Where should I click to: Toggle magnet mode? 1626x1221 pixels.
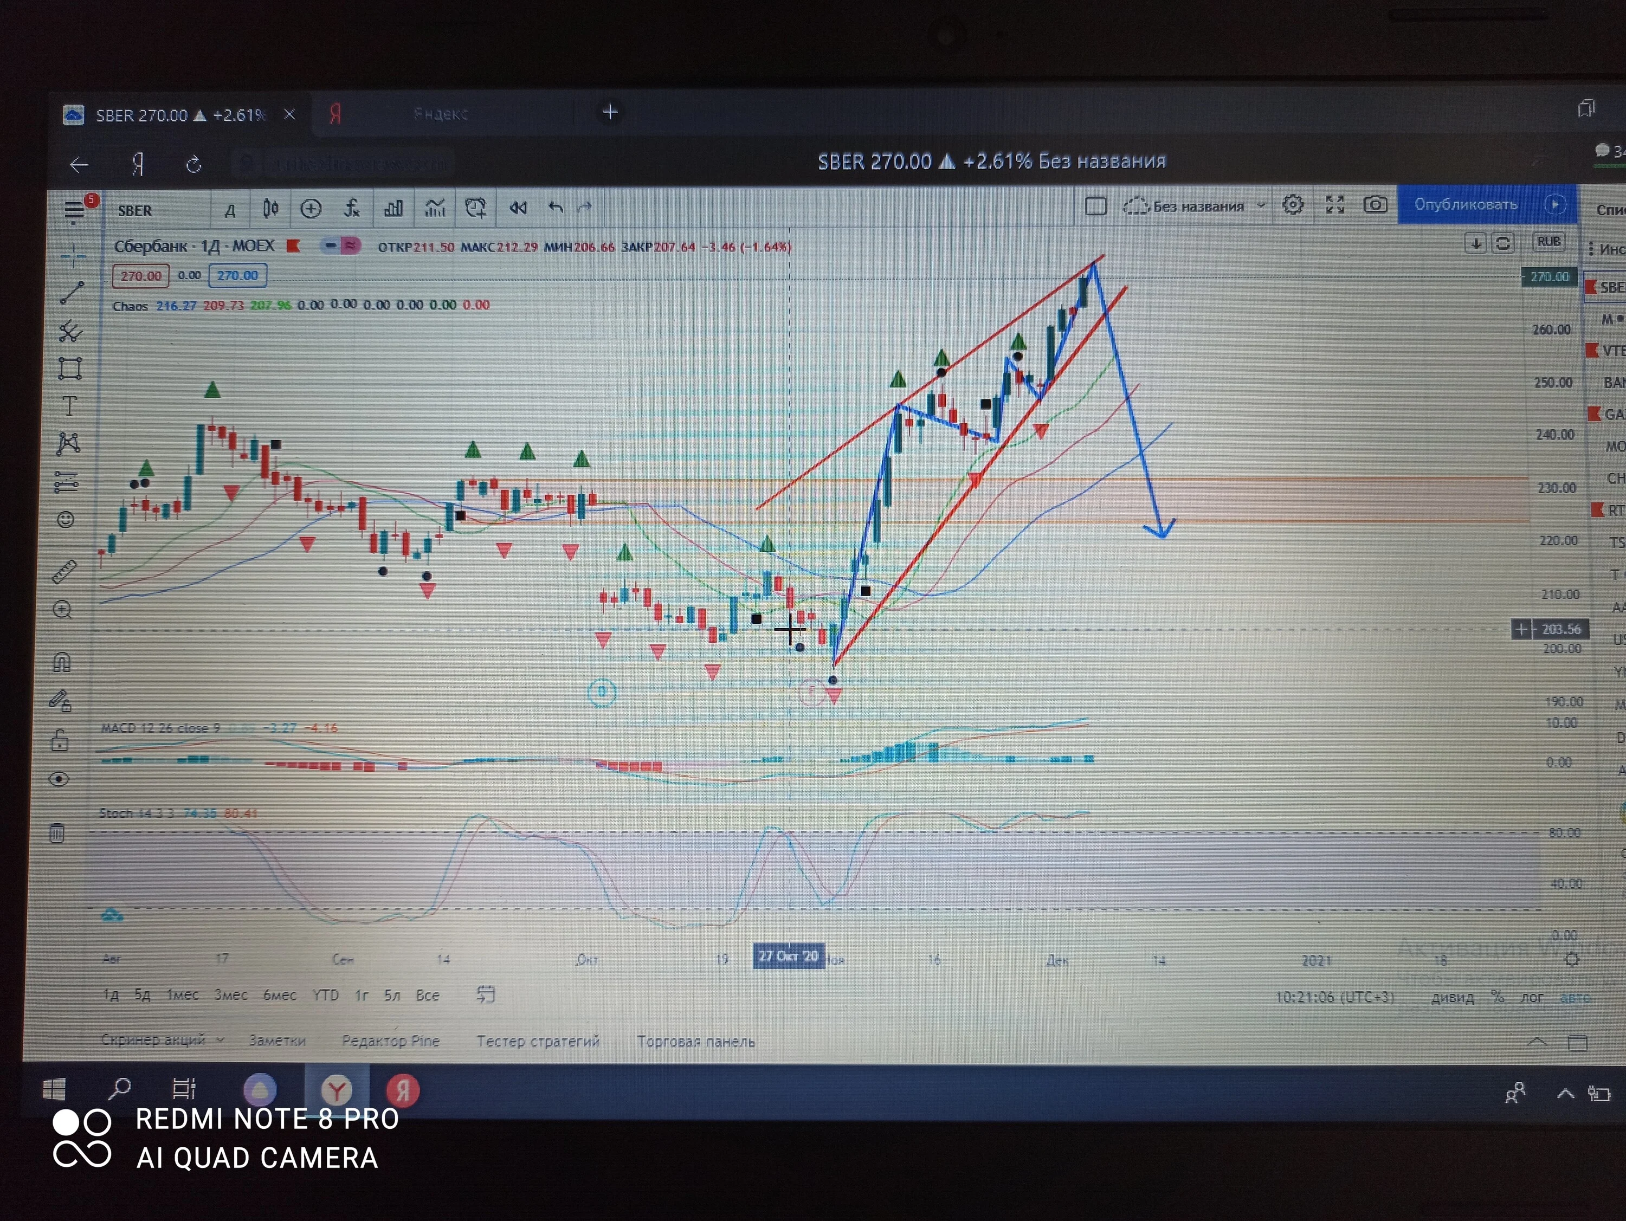pyautogui.click(x=62, y=663)
